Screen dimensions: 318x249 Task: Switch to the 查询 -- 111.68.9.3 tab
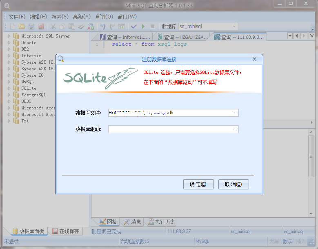pos(239,37)
